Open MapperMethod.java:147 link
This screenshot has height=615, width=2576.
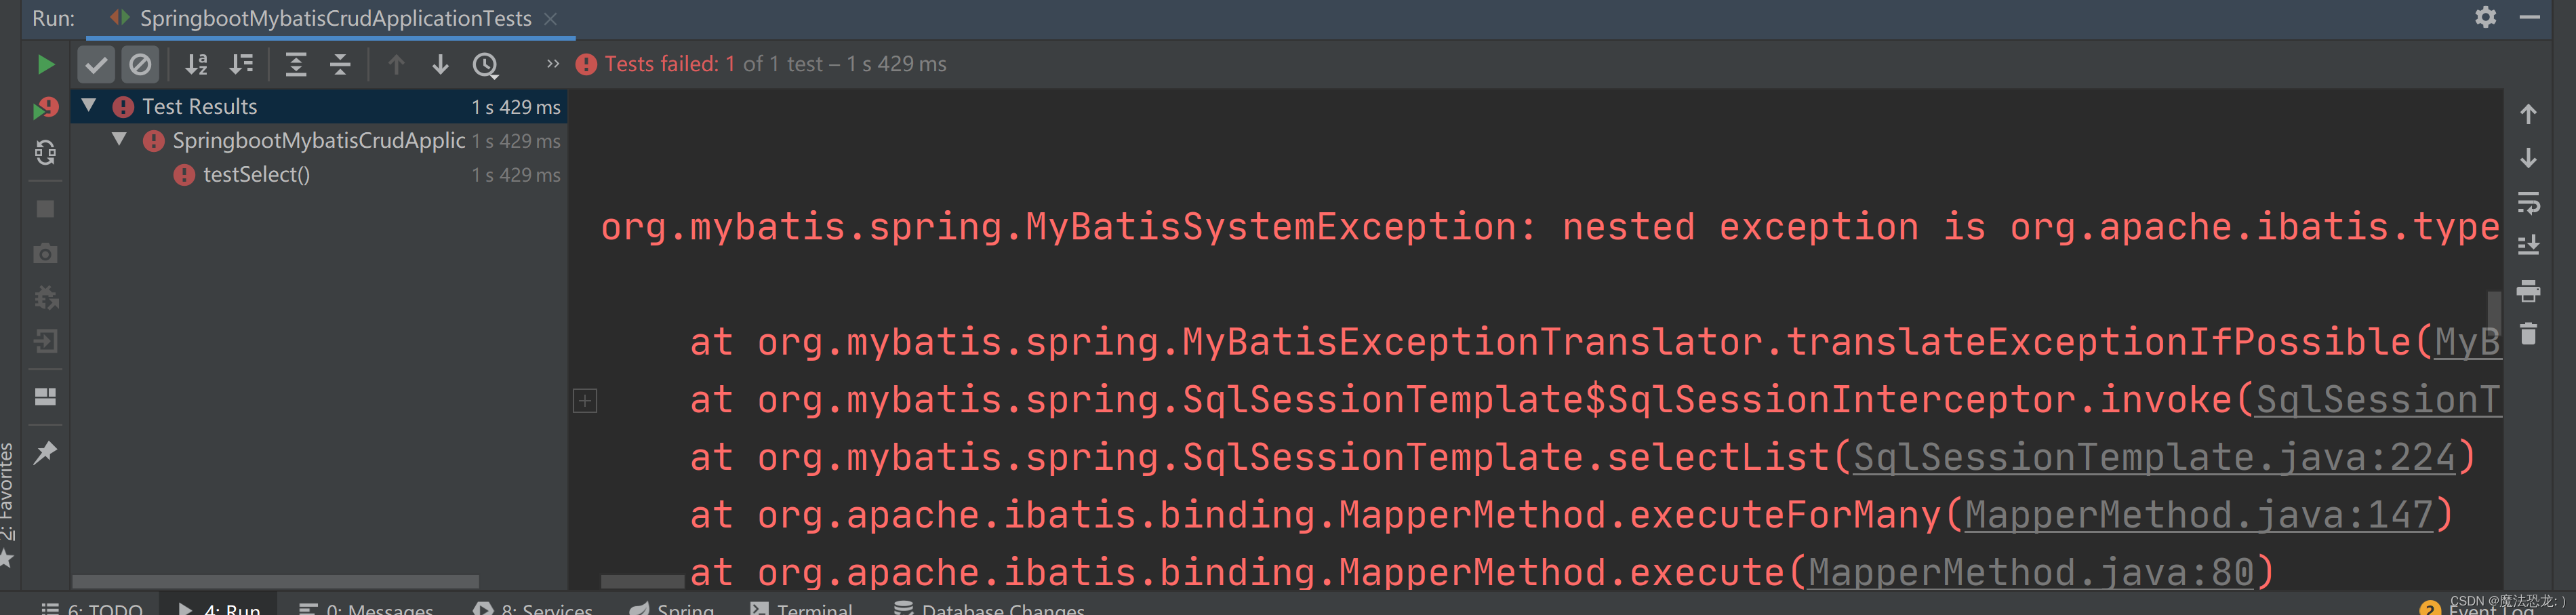tap(2199, 515)
